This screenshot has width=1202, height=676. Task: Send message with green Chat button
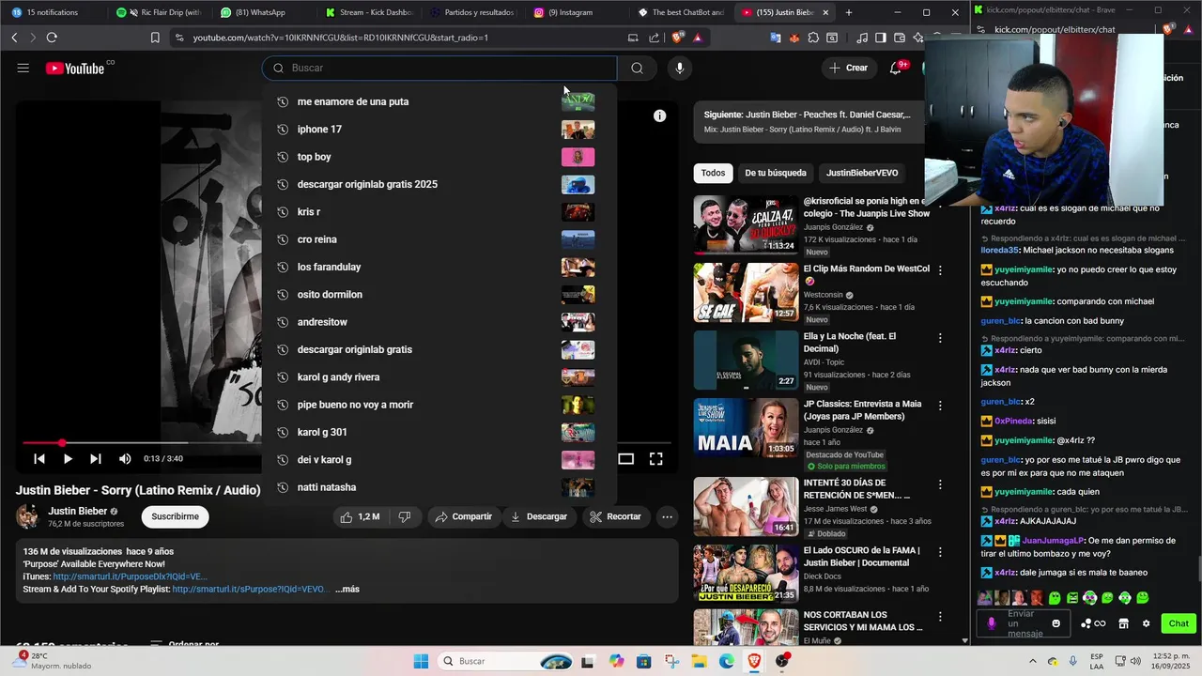[x=1179, y=623]
